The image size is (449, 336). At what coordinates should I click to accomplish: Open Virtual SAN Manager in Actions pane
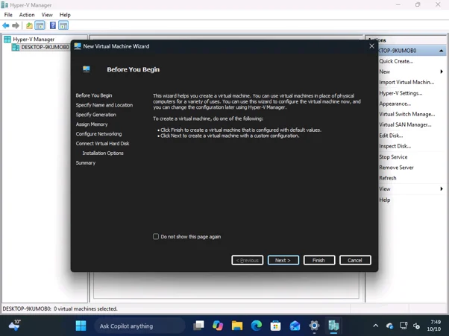(405, 124)
